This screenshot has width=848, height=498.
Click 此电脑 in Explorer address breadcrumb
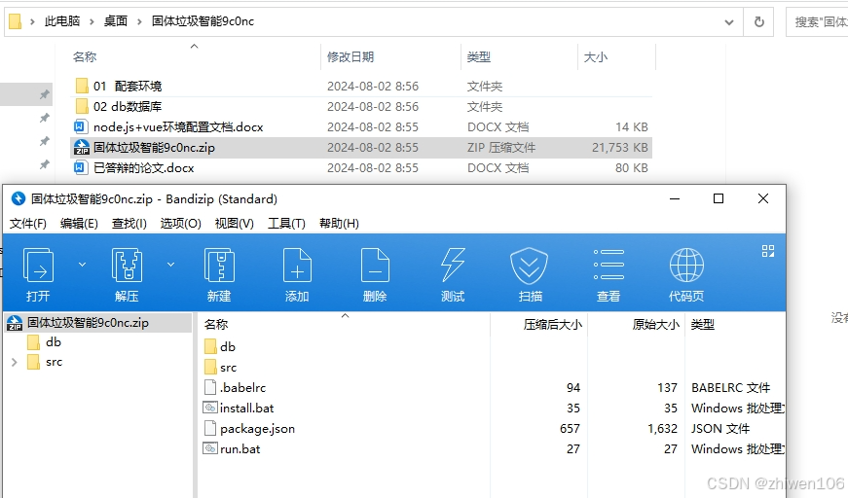tap(62, 21)
